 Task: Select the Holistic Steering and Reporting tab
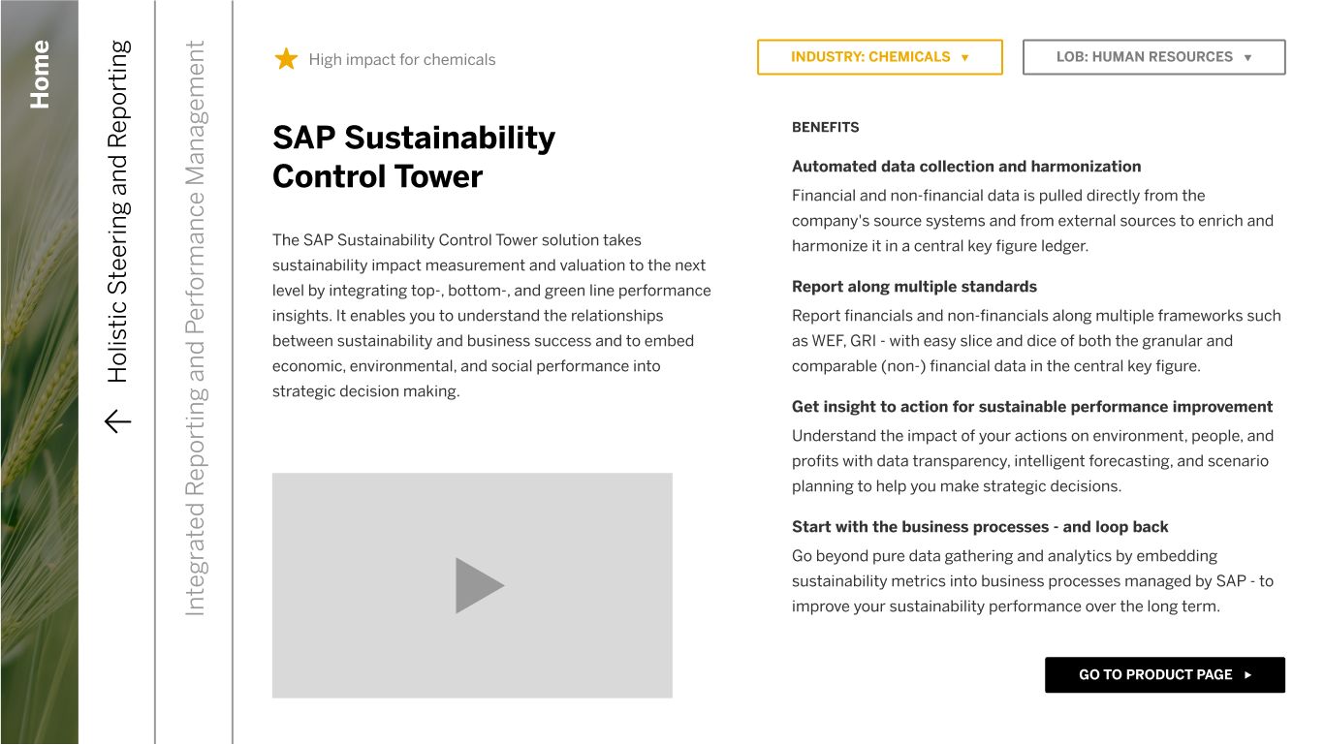117,211
